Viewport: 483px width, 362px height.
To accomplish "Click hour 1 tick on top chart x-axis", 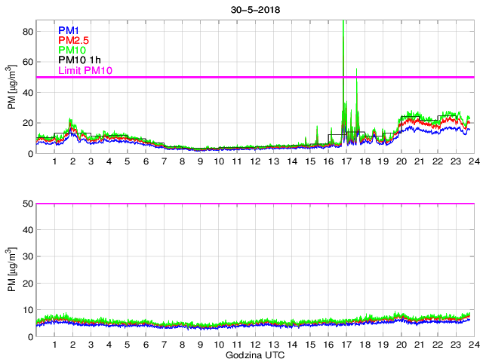I will [54, 162].
